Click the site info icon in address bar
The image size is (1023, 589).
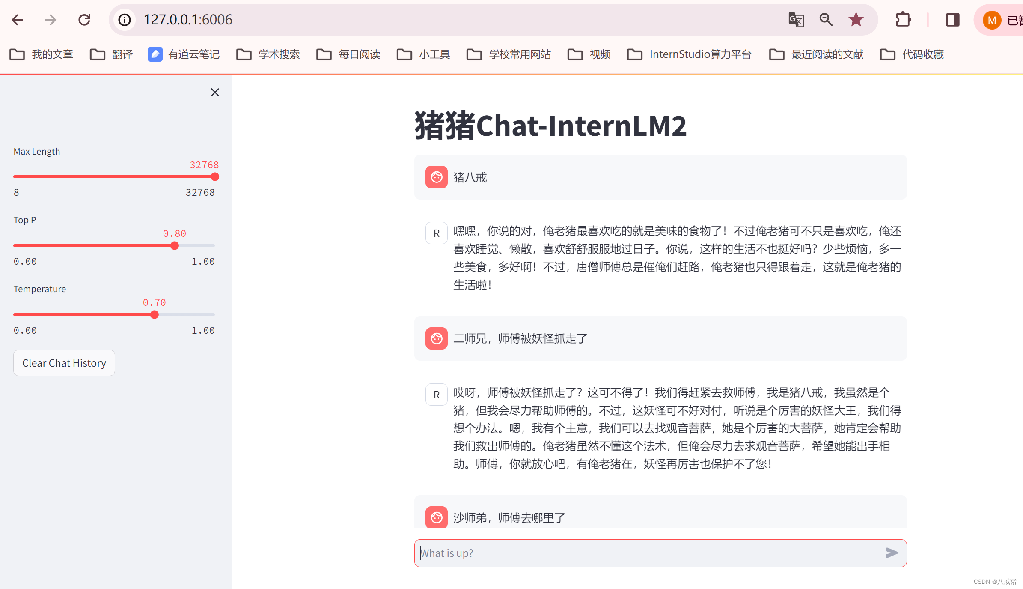pyautogui.click(x=124, y=20)
